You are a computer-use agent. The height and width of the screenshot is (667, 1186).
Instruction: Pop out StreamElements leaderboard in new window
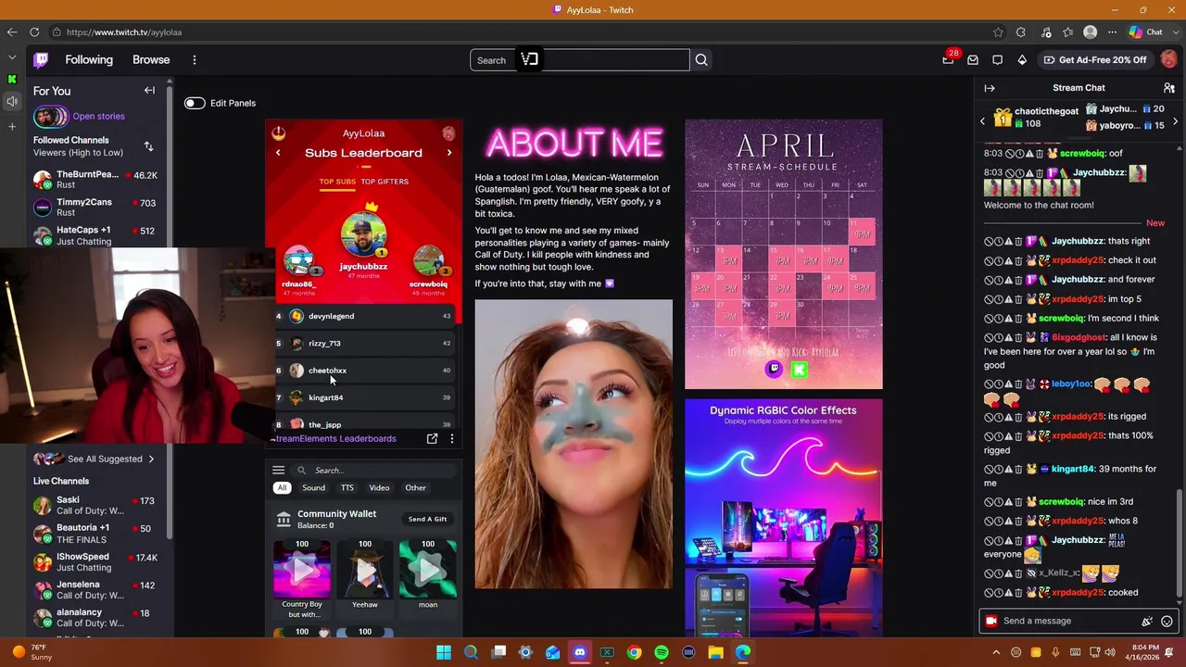click(432, 439)
